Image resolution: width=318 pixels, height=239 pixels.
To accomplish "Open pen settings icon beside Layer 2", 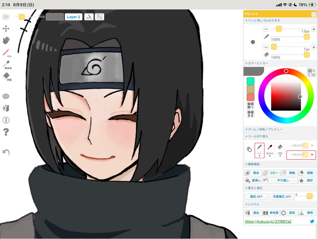I will tap(89, 17).
